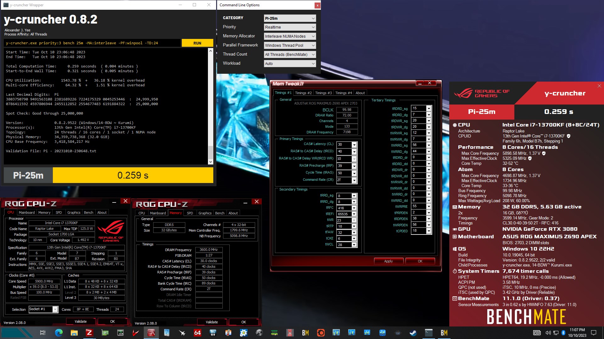The image size is (604, 339).
Task: Click the System Timers stopwatch icon in BenchMate
Action: 455,271
